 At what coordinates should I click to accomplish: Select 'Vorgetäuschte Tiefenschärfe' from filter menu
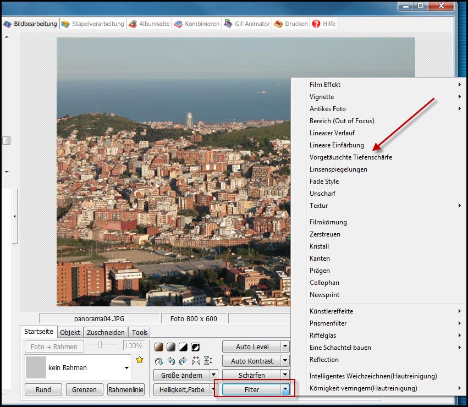coord(350,157)
